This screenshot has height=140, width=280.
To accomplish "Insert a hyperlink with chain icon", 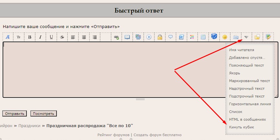I will coord(117,37).
